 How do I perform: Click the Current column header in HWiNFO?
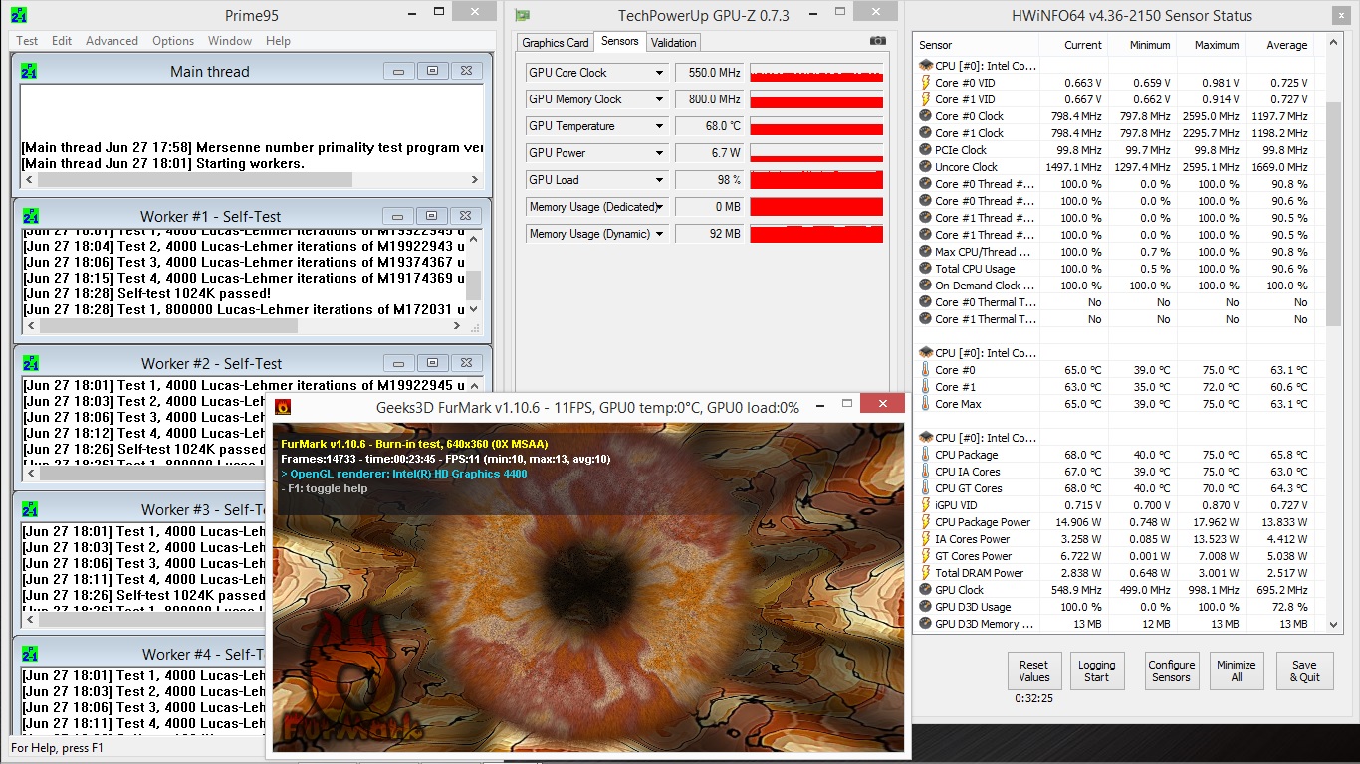click(x=1073, y=45)
